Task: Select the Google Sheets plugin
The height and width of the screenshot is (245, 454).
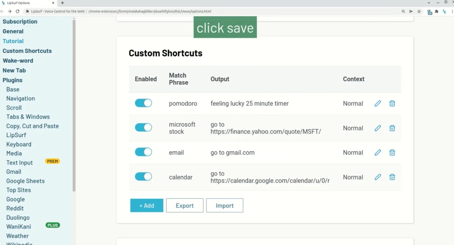Action: [x=26, y=181]
